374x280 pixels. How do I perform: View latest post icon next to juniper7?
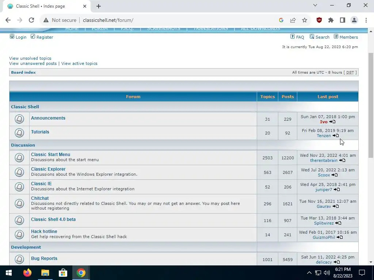(x=337, y=190)
